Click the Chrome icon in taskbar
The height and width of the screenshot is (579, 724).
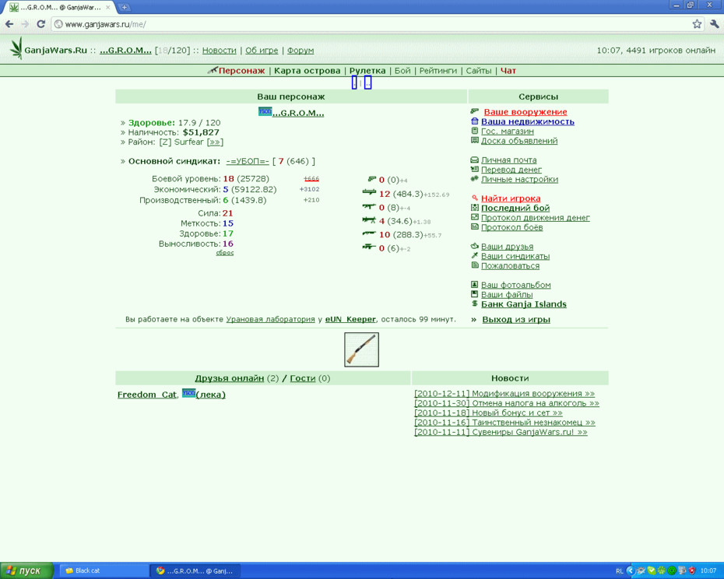point(160,570)
